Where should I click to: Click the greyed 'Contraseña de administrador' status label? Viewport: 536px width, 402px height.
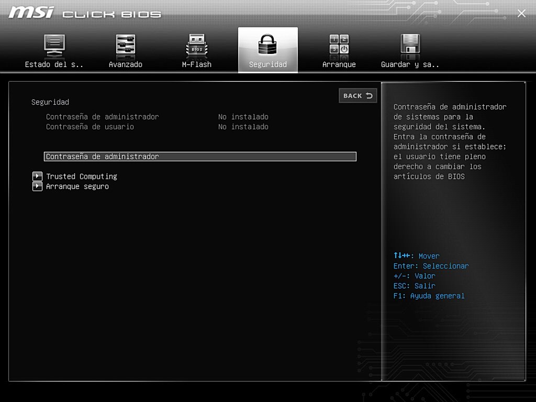(x=102, y=117)
